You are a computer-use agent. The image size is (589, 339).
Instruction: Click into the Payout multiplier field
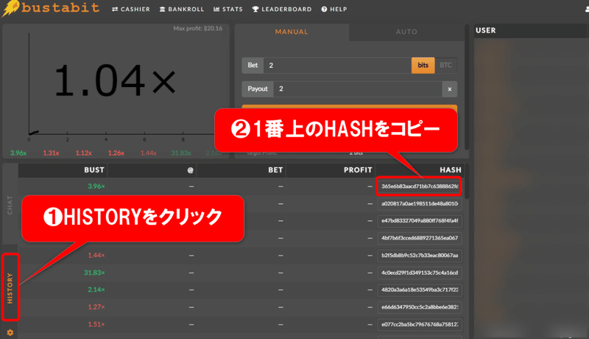[358, 89]
